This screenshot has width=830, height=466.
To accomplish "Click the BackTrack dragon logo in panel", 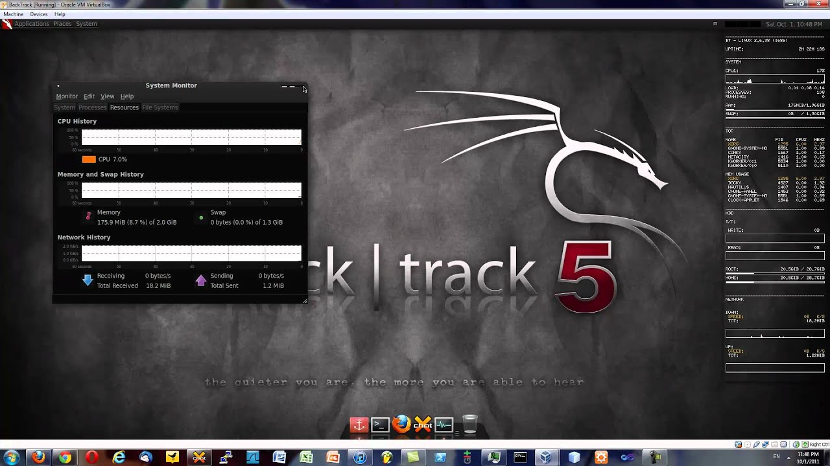I will tap(6, 25).
